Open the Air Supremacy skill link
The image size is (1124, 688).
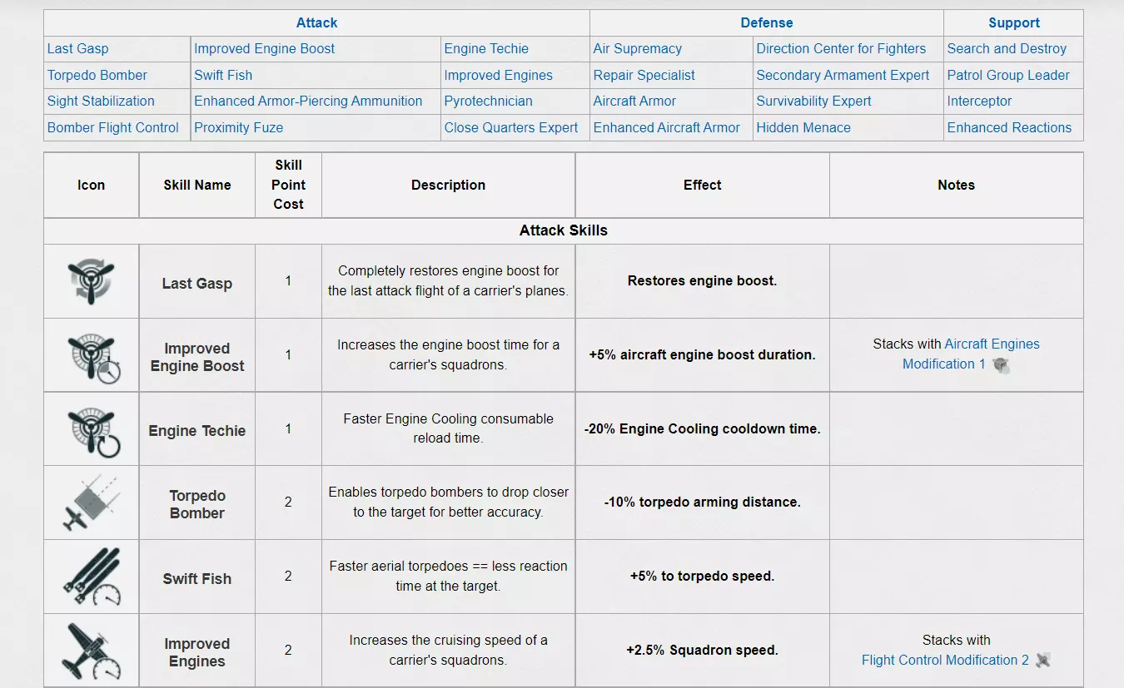(637, 49)
